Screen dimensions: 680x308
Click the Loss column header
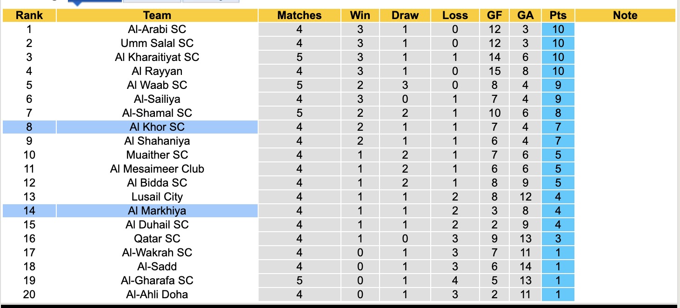455,15
